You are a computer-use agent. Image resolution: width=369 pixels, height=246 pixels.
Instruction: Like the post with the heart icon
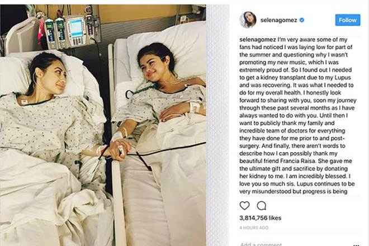pyautogui.click(x=244, y=206)
